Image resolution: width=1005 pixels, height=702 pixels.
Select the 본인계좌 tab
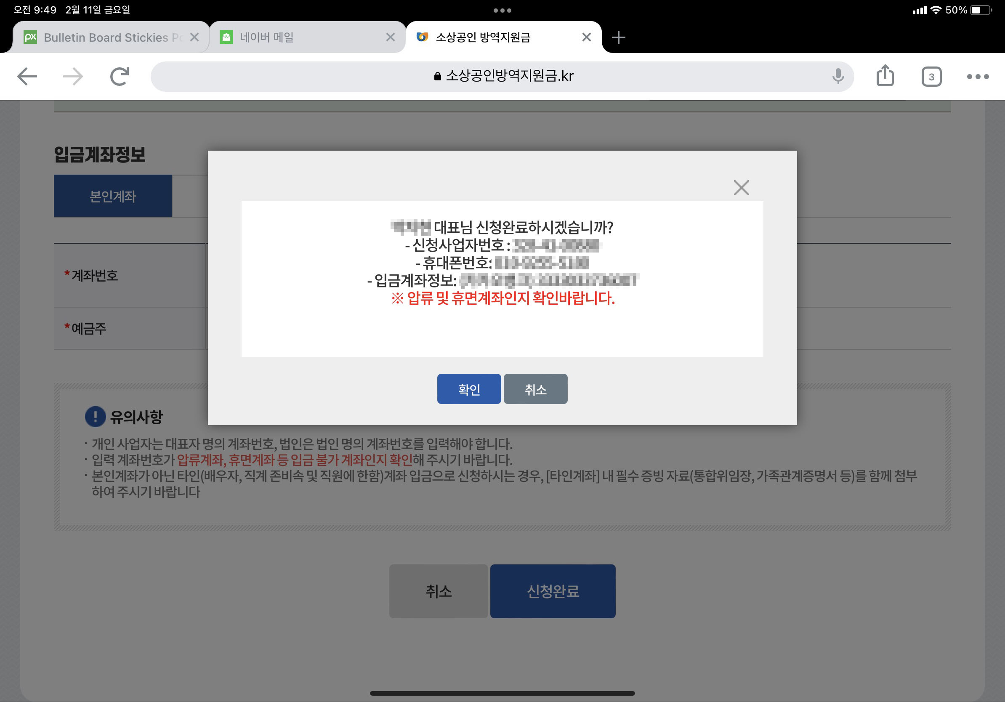point(112,196)
